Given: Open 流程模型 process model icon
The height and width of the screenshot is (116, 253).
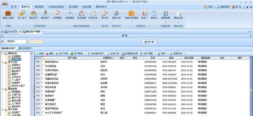Looking at the screenshot, I should 70,15.
